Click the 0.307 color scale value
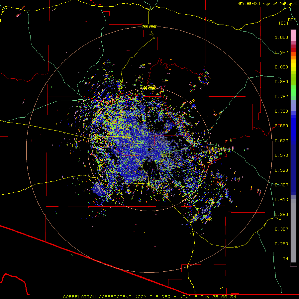The width and height of the screenshot is (299, 299). pyautogui.click(x=281, y=229)
